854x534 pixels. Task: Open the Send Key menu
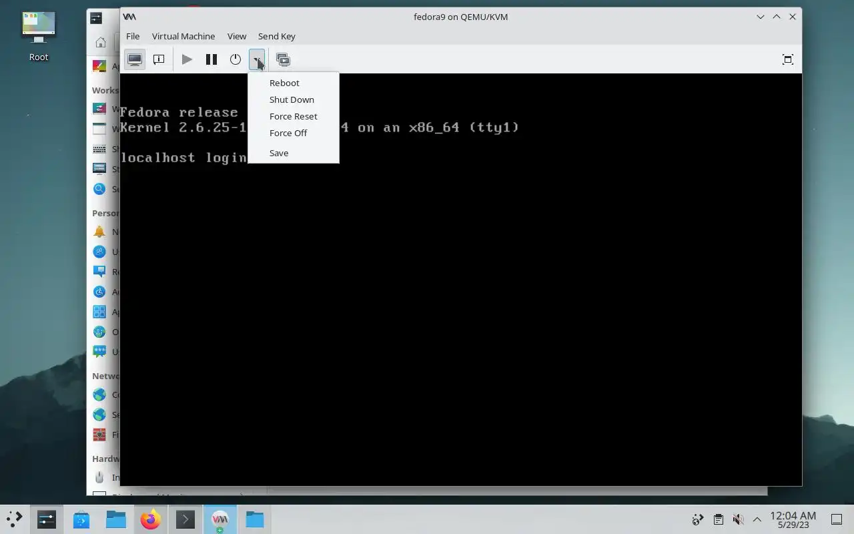click(x=277, y=36)
